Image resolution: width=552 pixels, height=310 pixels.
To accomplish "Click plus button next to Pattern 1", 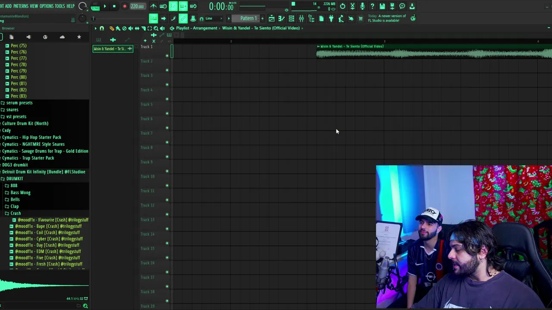I will (x=262, y=19).
